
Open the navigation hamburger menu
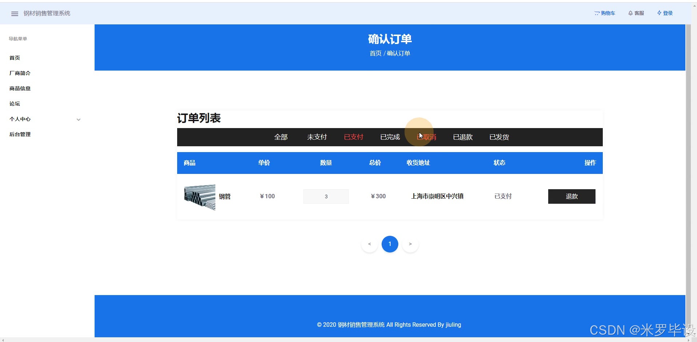(15, 13)
